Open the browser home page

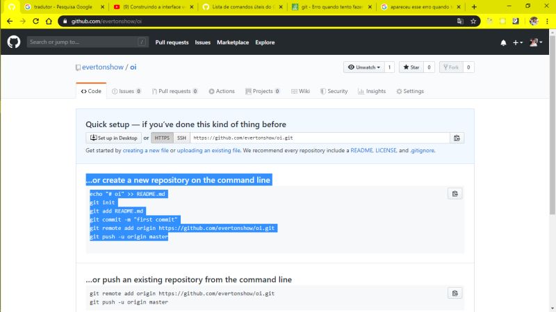coord(49,22)
